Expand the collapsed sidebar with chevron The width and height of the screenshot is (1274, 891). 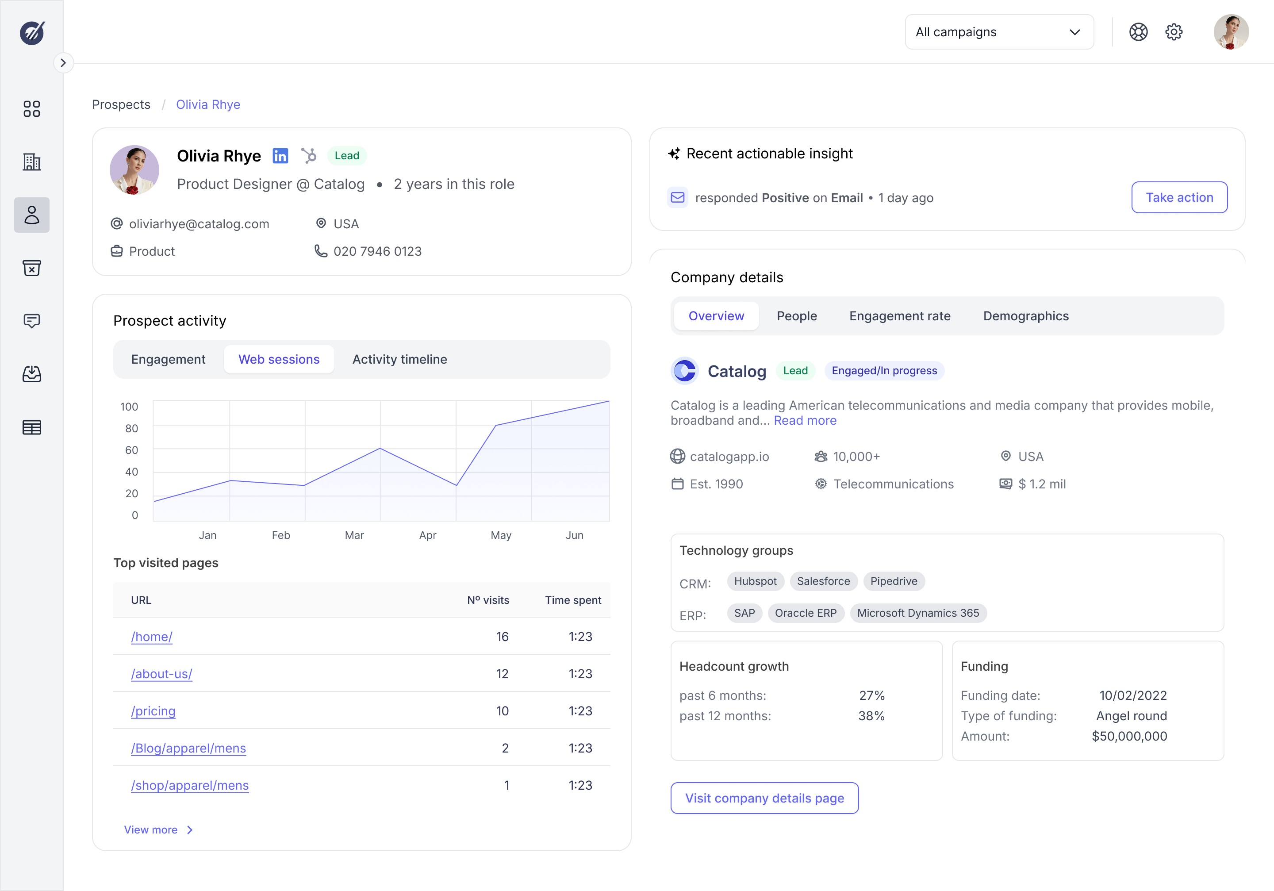pos(63,63)
